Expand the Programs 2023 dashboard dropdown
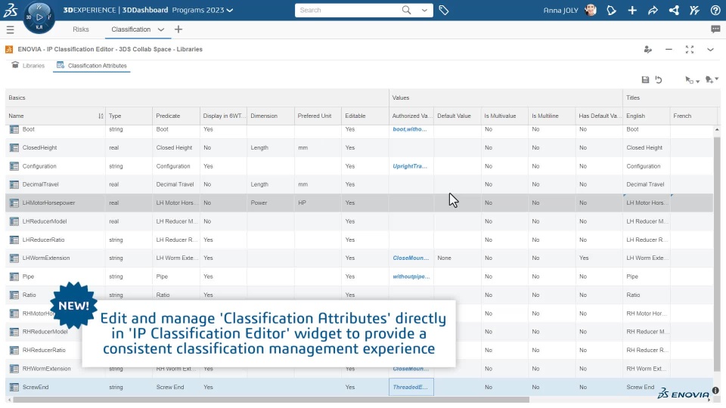Image resolution: width=726 pixels, height=408 pixels. pyautogui.click(x=230, y=10)
